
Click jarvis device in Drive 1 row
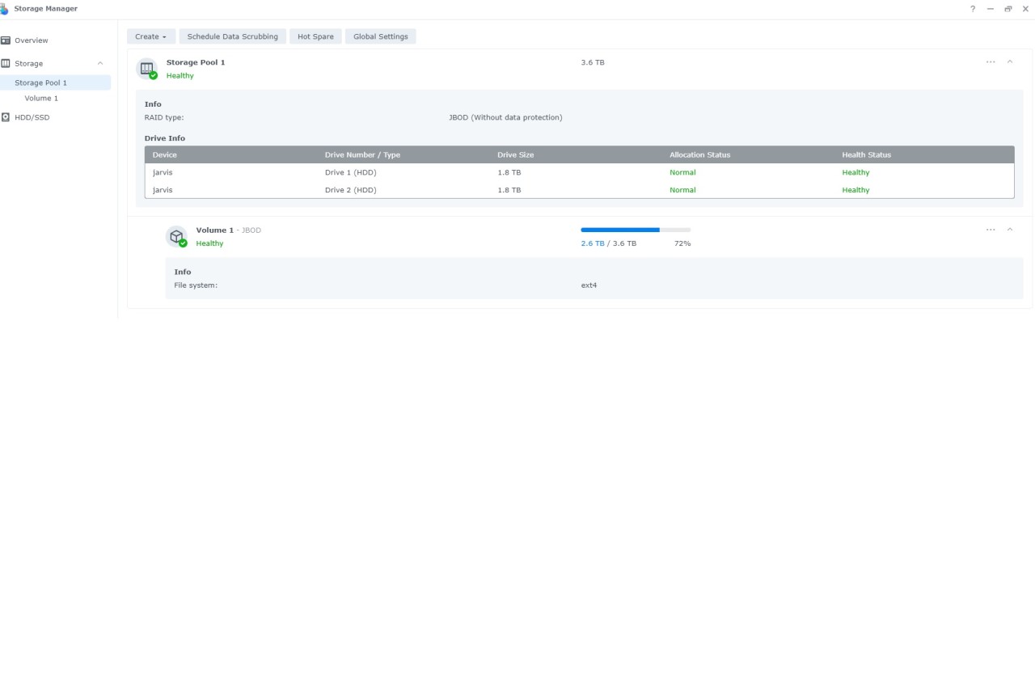pos(163,172)
